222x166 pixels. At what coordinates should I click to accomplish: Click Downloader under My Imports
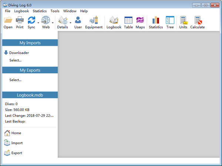pos(19,53)
